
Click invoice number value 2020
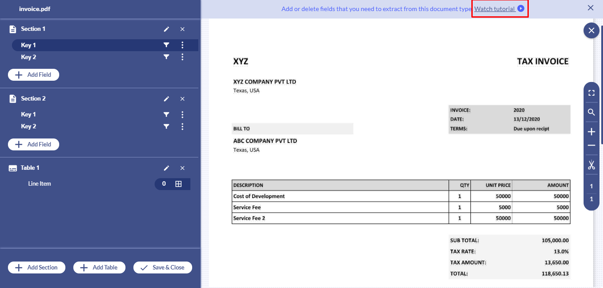pos(519,110)
